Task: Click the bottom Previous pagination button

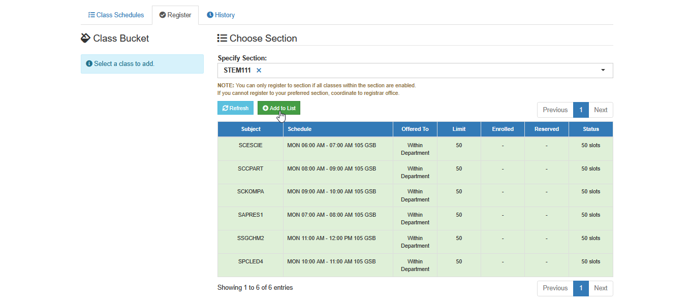Action: [555, 288]
